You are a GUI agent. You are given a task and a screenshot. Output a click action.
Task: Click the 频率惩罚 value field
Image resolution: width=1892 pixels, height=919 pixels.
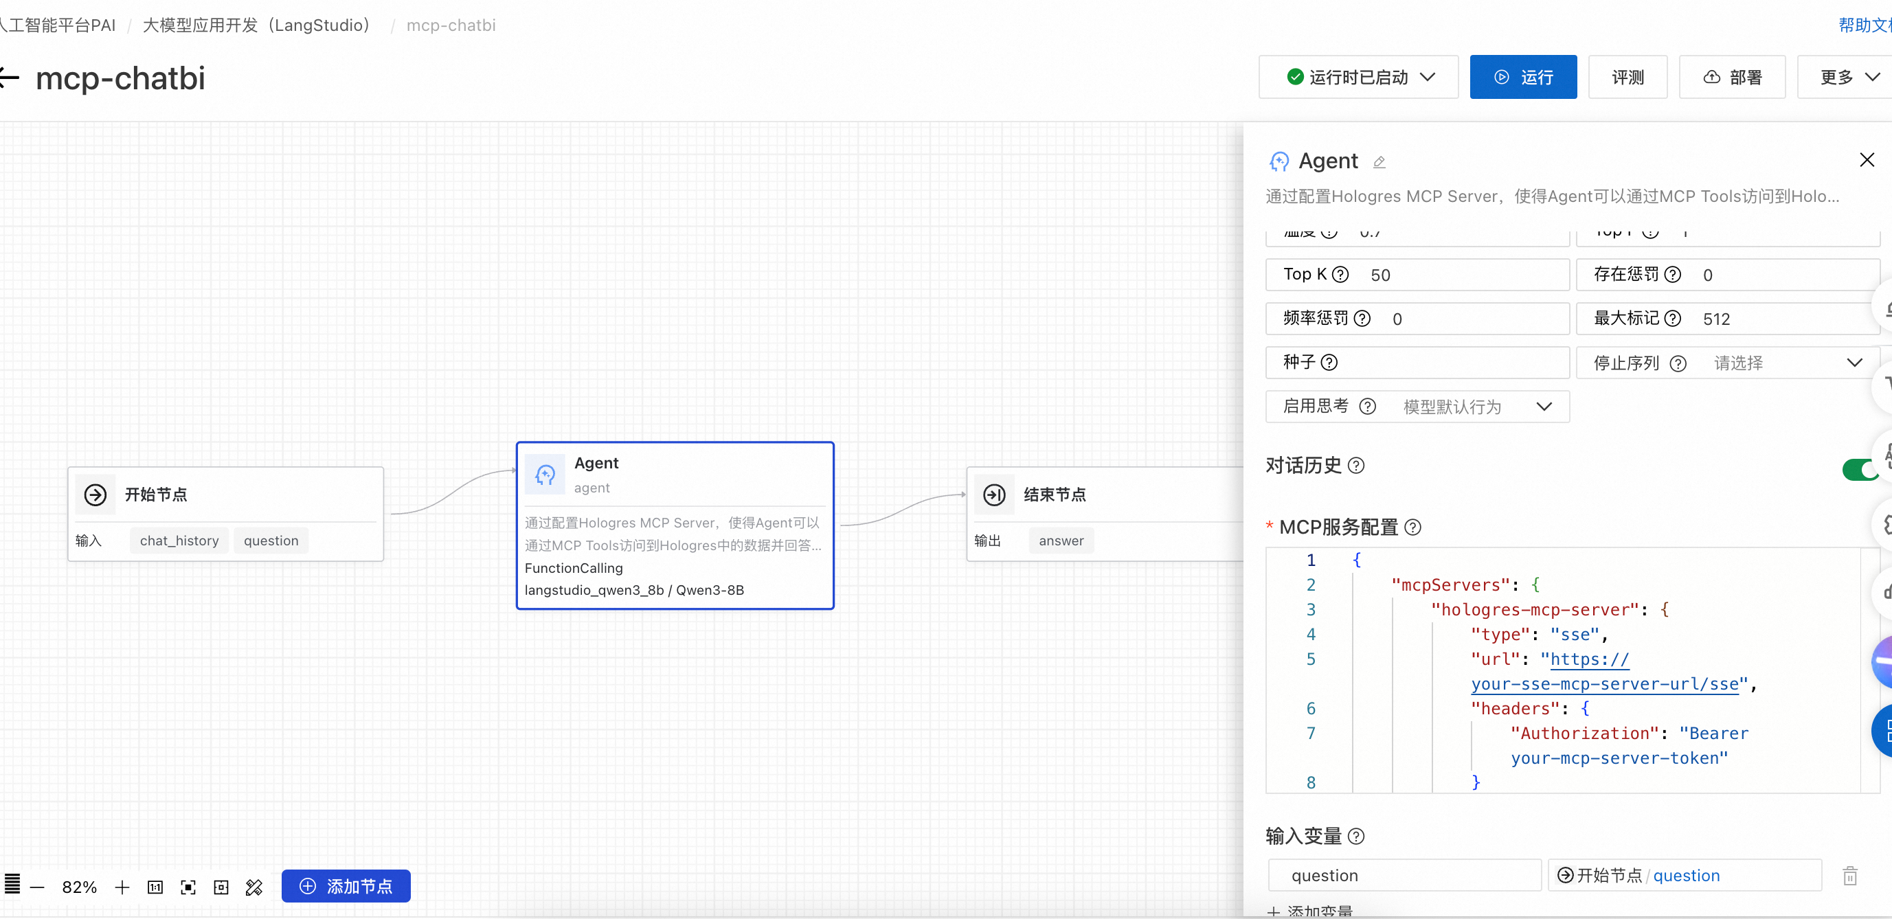(1417, 319)
